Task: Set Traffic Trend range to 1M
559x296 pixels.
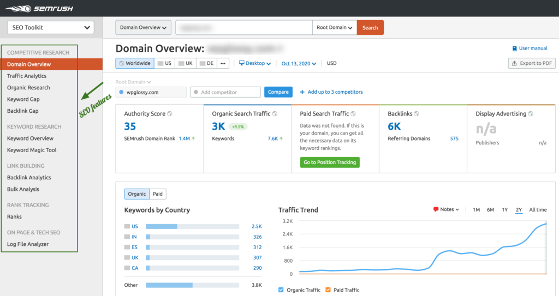Action: [476, 210]
